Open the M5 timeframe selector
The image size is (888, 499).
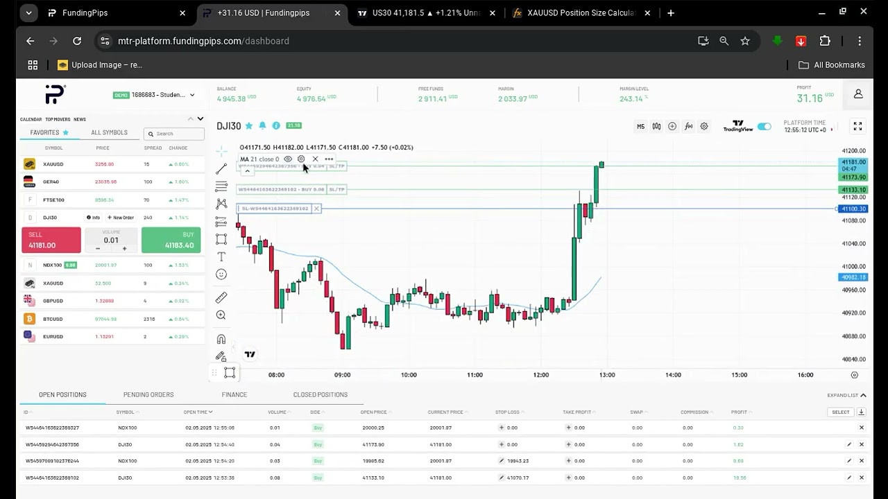[x=640, y=126]
